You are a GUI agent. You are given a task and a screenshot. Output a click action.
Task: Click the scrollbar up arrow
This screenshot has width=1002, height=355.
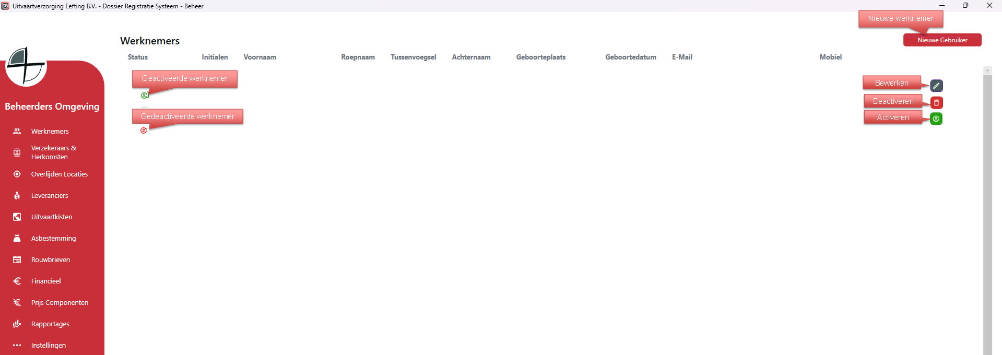[x=987, y=71]
